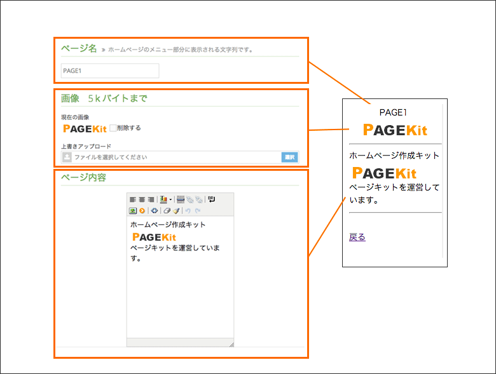The height and width of the screenshot is (374, 496).
Task: Click the 戻る link in the preview
Action: pyautogui.click(x=357, y=237)
